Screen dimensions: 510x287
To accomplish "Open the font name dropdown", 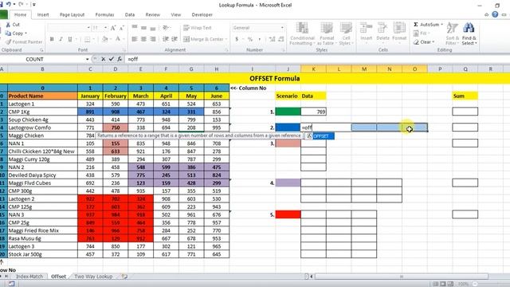I will pyautogui.click(x=88, y=28).
